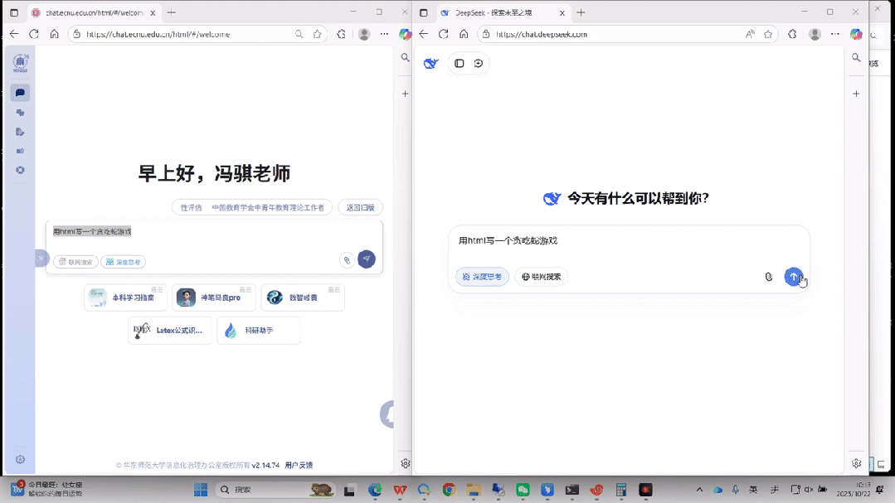Screen dimensions: 895x503
Task: Expand the ECNU left sidebar with chevron
Action: click(x=40, y=259)
